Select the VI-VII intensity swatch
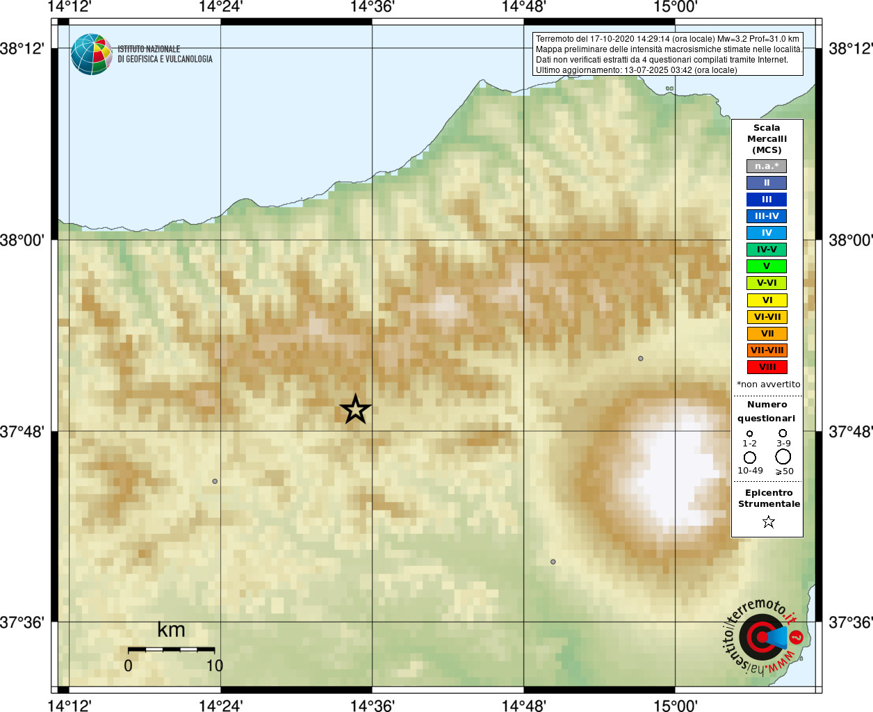Viewport: 873px width, 712px height. click(x=767, y=317)
